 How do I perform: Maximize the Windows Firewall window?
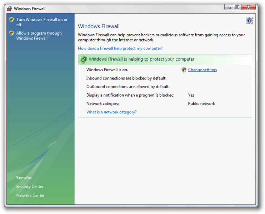(x=237, y=7)
